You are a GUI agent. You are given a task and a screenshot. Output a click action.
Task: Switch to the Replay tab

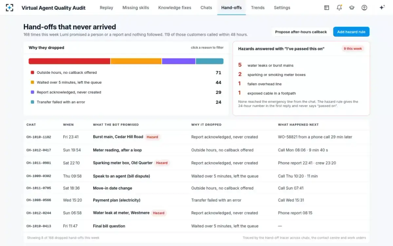coord(106,8)
